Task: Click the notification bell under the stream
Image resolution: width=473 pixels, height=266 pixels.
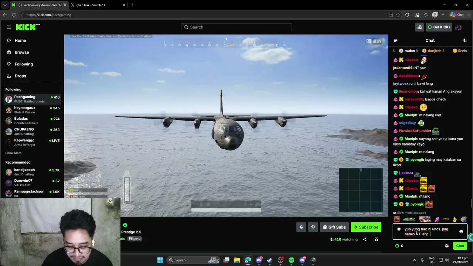Action: (301, 227)
